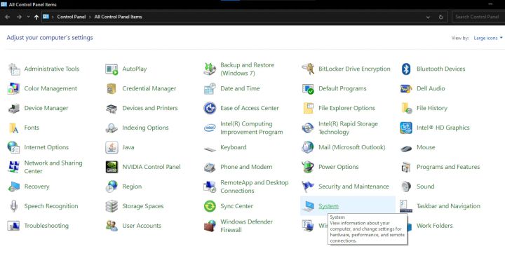Open the Network and Sharing Center link
Image resolution: width=505 pixels, height=265 pixels.
click(53, 167)
